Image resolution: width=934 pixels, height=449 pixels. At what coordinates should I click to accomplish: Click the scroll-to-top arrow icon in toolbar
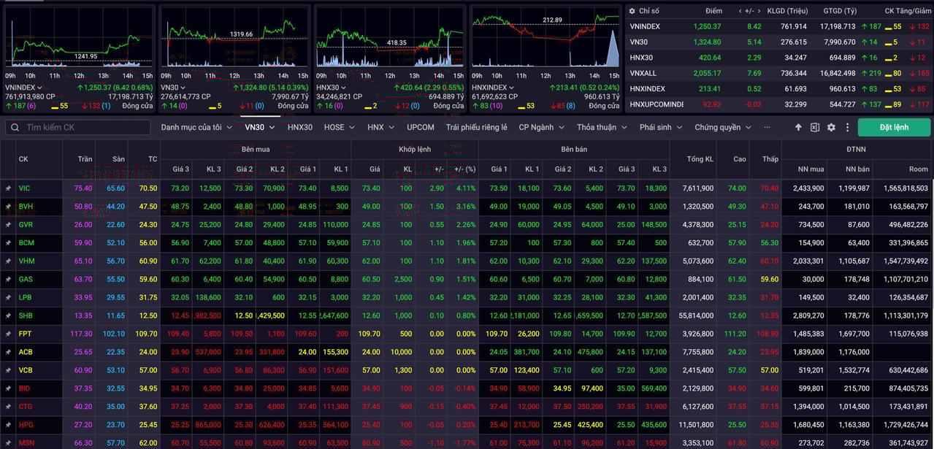tap(798, 128)
